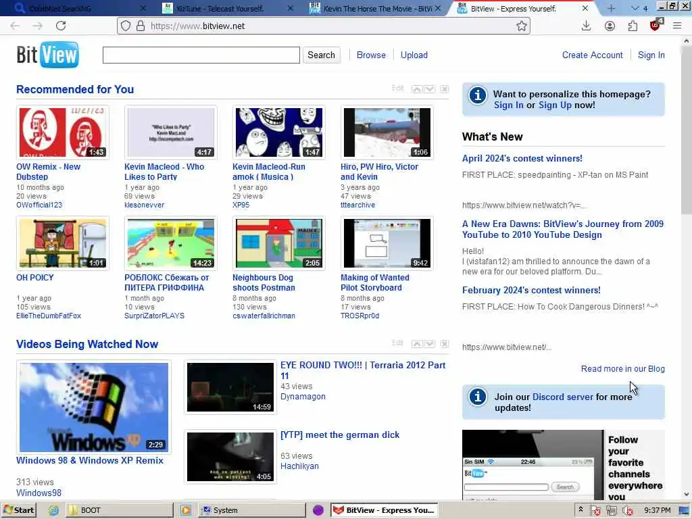Open the hamburger application menu
Screen dimensions: 692x519
(x=677, y=26)
